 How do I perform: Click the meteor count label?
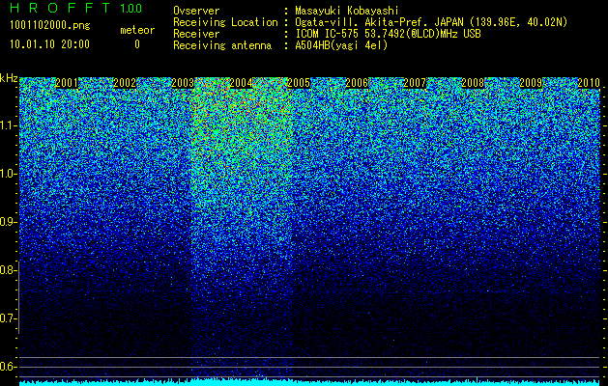(137, 30)
